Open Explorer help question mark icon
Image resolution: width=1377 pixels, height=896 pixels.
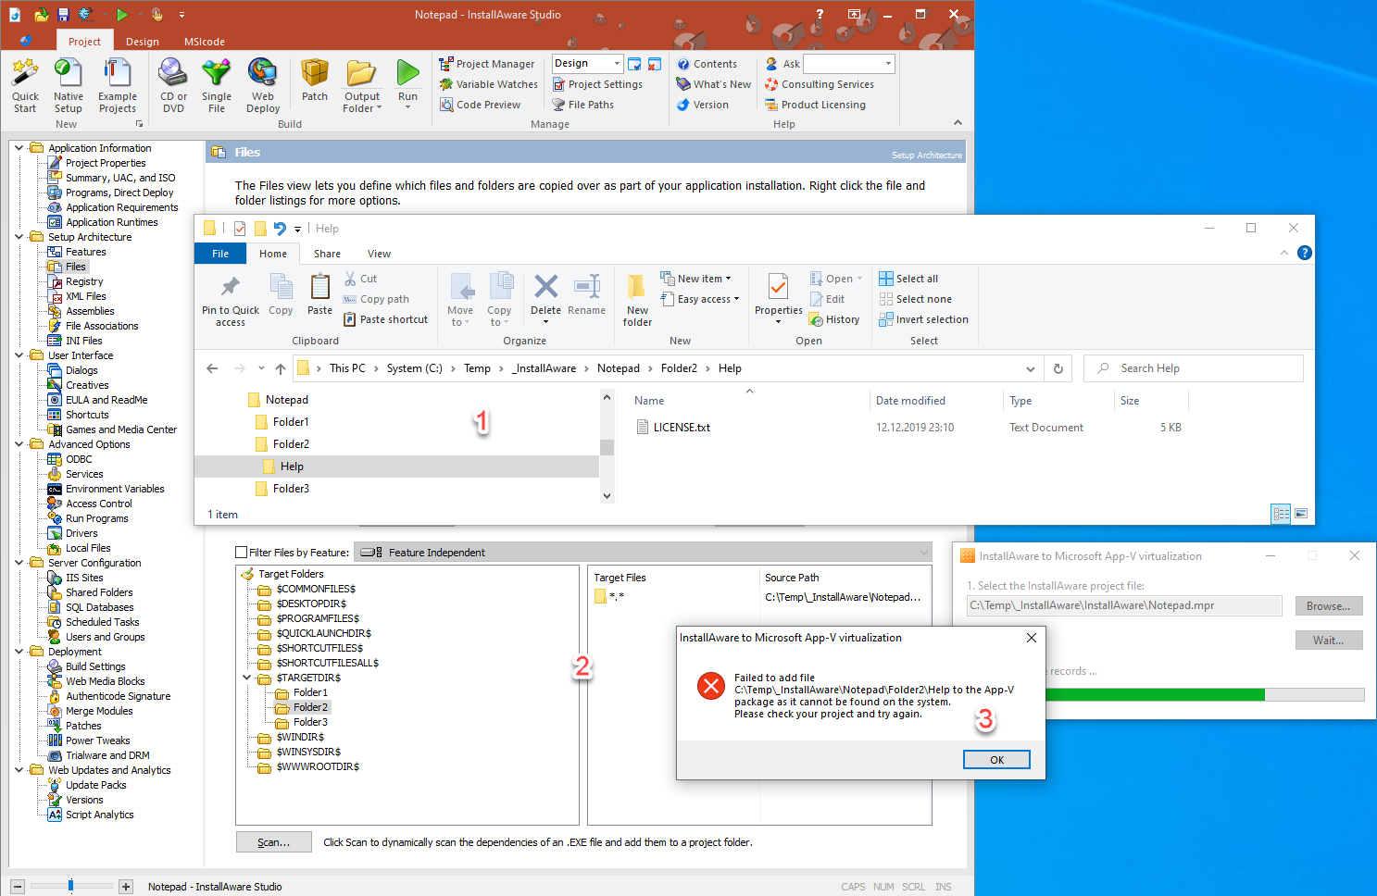coord(1305,253)
